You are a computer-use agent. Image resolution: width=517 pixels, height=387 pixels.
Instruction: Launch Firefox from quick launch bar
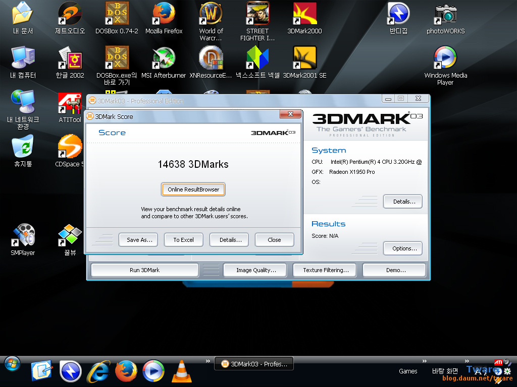click(126, 371)
